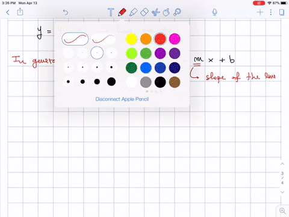Tap the color palette page indicator dots
Screen dimensions: 289x217
click(x=154, y=92)
